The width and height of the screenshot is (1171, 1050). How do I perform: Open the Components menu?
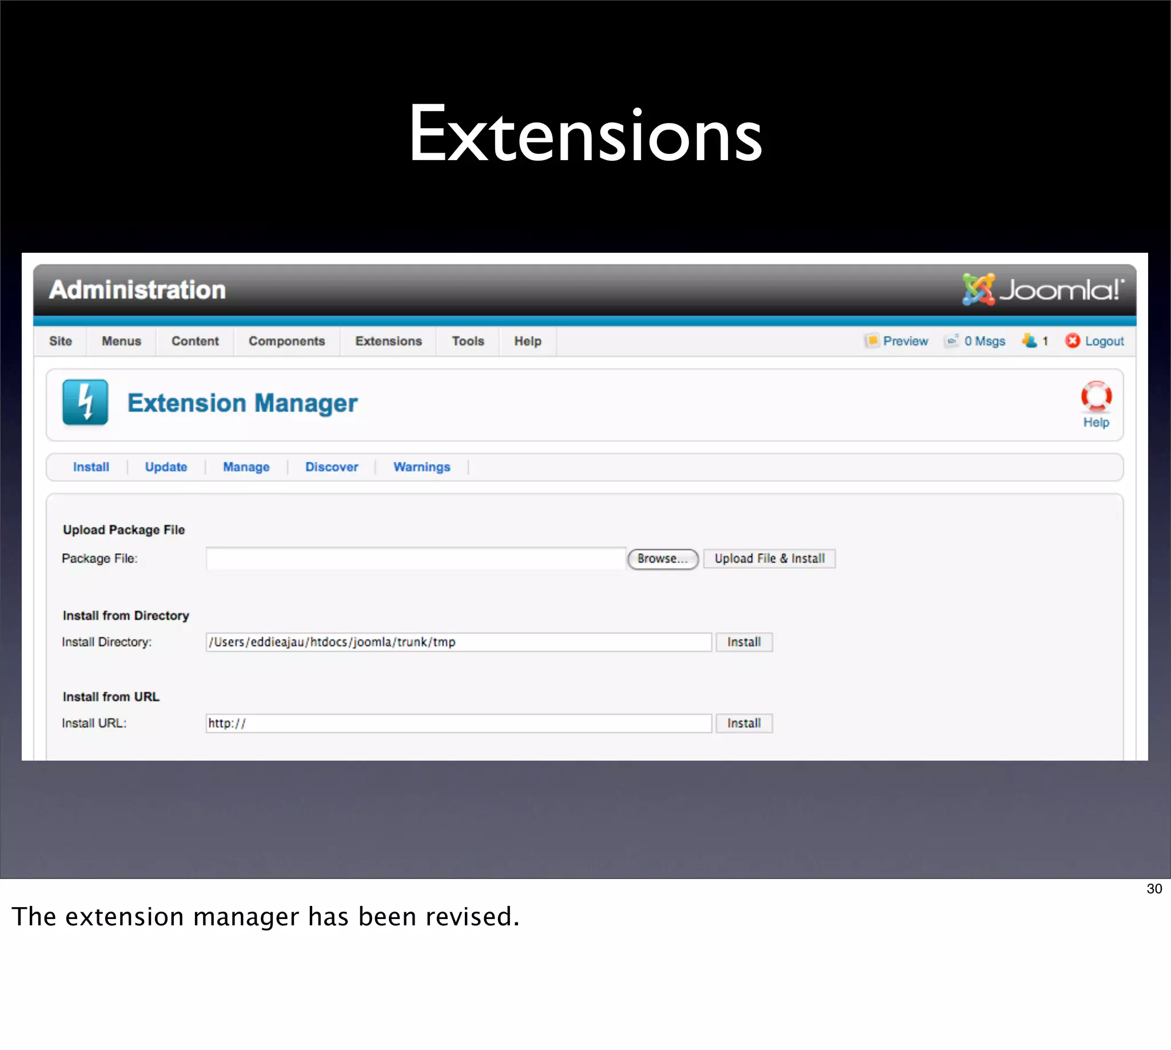pyautogui.click(x=286, y=341)
